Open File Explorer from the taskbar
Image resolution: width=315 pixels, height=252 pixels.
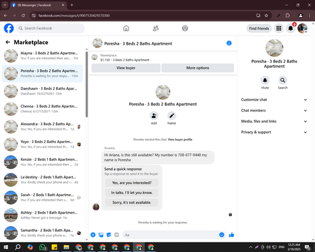click(x=66, y=247)
